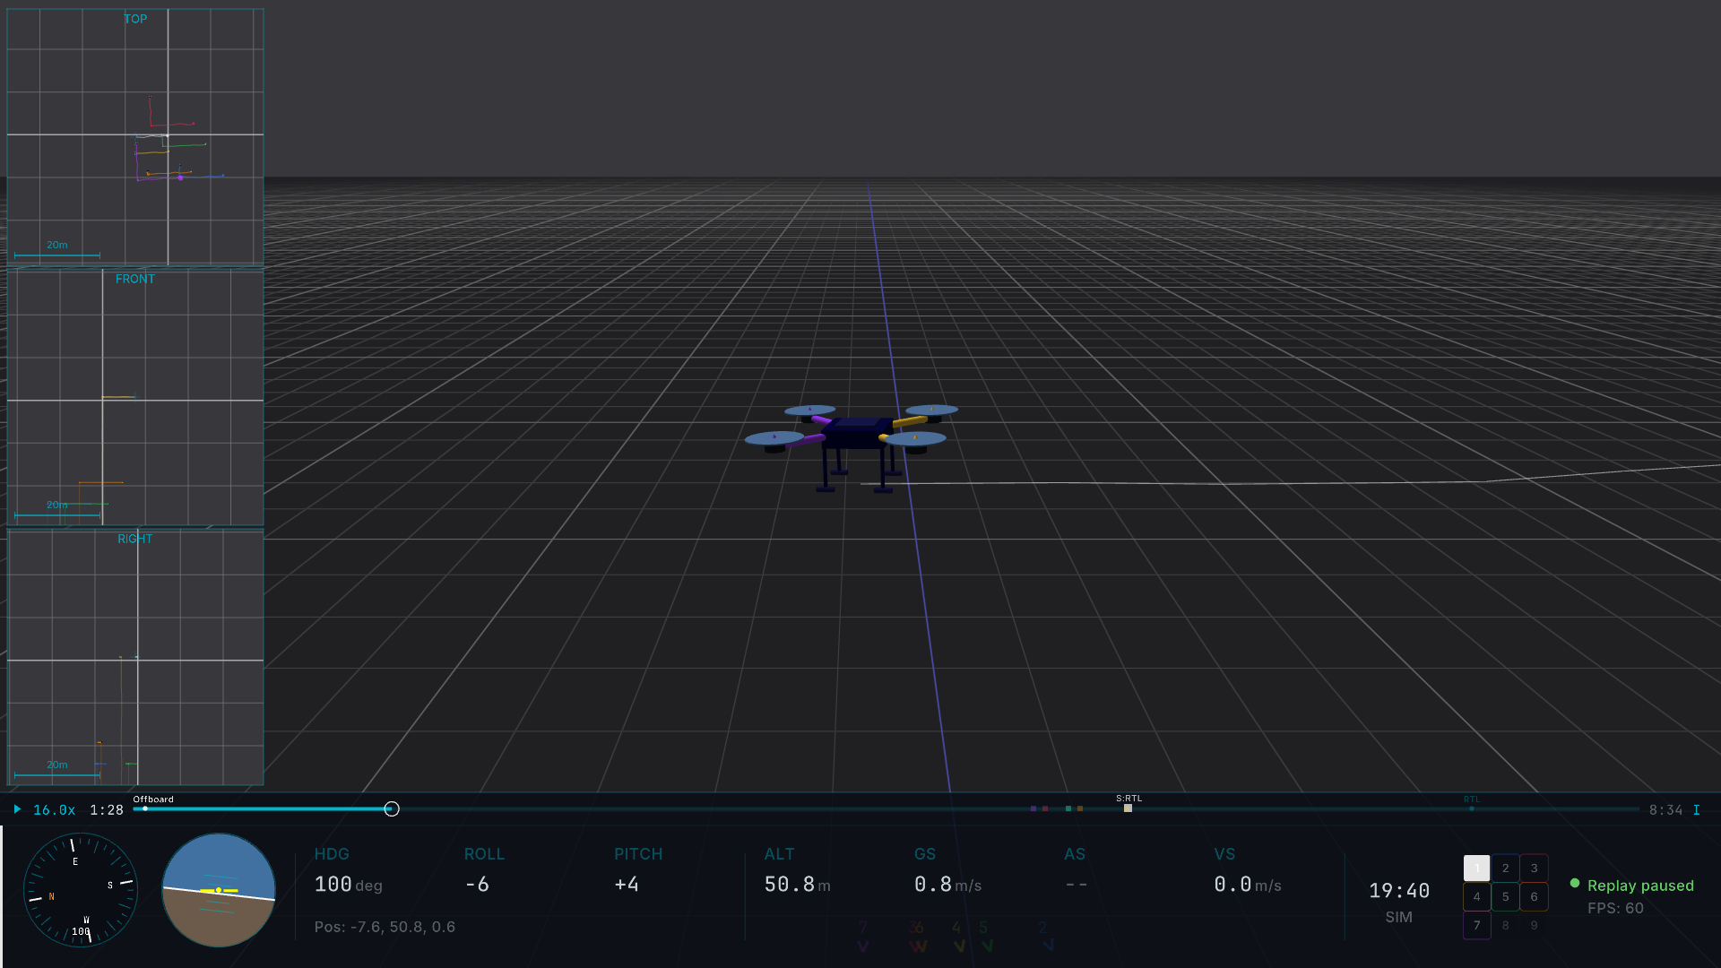1721x968 pixels.
Task: Click the Offboard mode label on the timeline
Action: point(152,799)
